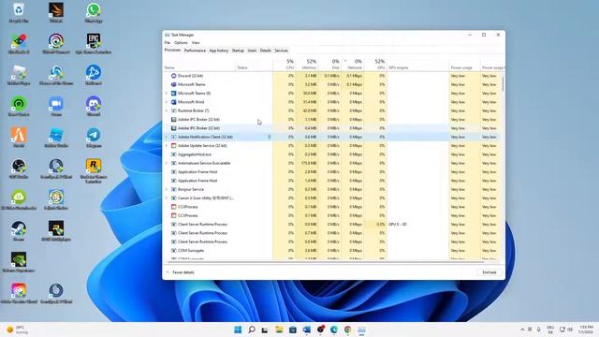Open Google Chrome from the taskbar
599x337 pixels.
point(347,330)
